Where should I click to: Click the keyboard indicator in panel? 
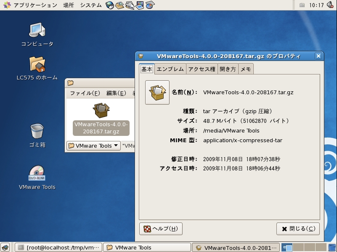click(302, 5)
